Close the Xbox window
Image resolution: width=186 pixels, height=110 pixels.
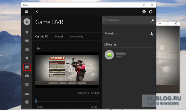(x=152, y=5)
